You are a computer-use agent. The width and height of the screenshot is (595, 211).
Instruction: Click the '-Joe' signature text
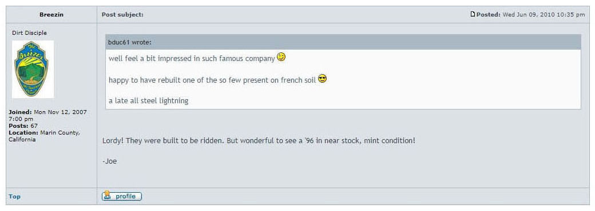pos(110,161)
